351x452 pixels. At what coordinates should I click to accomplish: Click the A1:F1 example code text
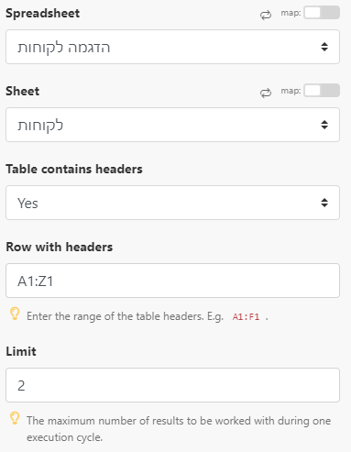pyautogui.click(x=246, y=317)
